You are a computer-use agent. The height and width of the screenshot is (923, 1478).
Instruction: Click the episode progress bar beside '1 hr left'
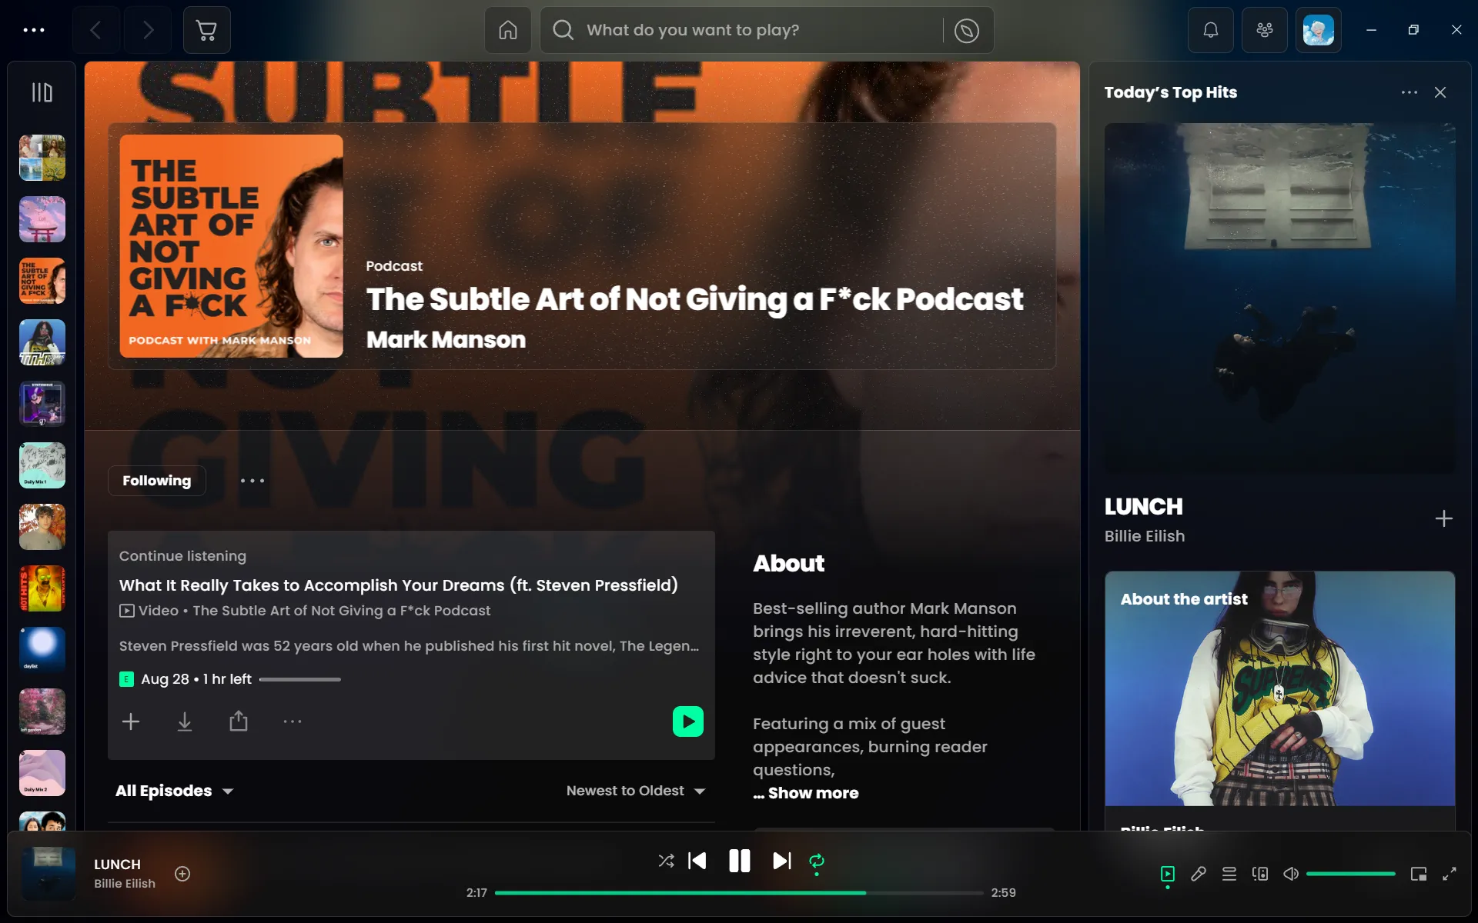pyautogui.click(x=300, y=679)
